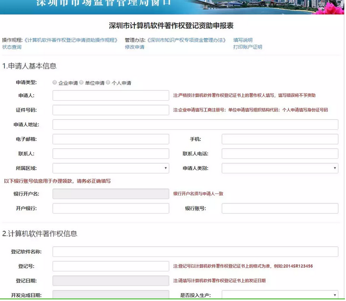The height and width of the screenshot is (301, 346).
Task: Focus the 银行账号 input field
Action: (x=280, y=209)
